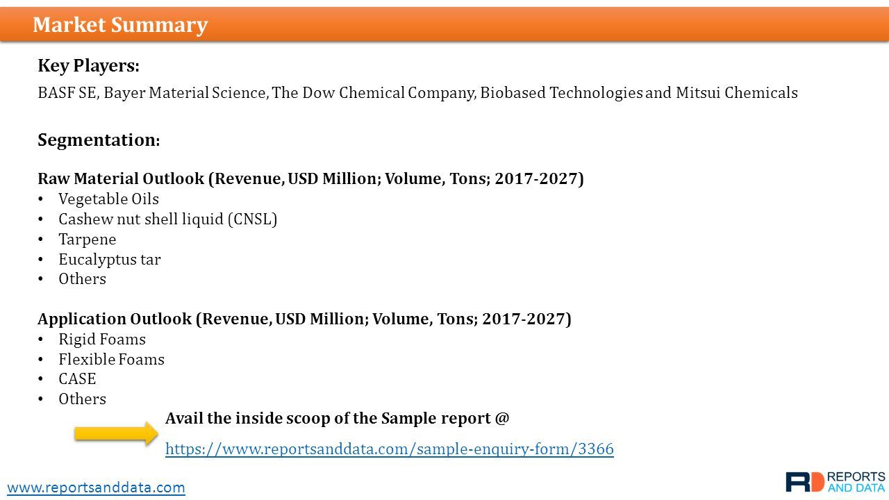Viewport: 889px width, 500px height.
Task: Select the Vegetable Oils bullet
Action: pos(108,199)
